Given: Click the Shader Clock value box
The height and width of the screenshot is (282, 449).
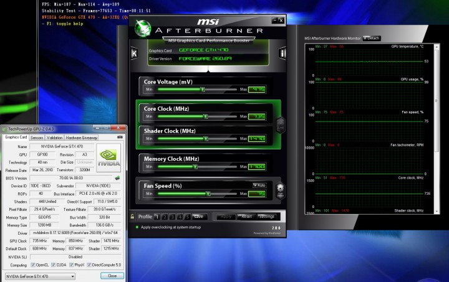Looking at the screenshot, I should click(x=257, y=139).
